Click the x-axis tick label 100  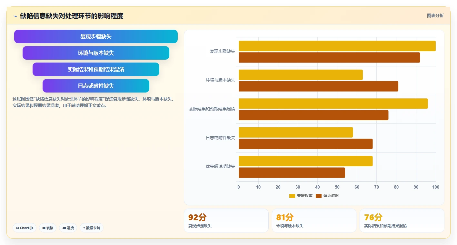435,187
